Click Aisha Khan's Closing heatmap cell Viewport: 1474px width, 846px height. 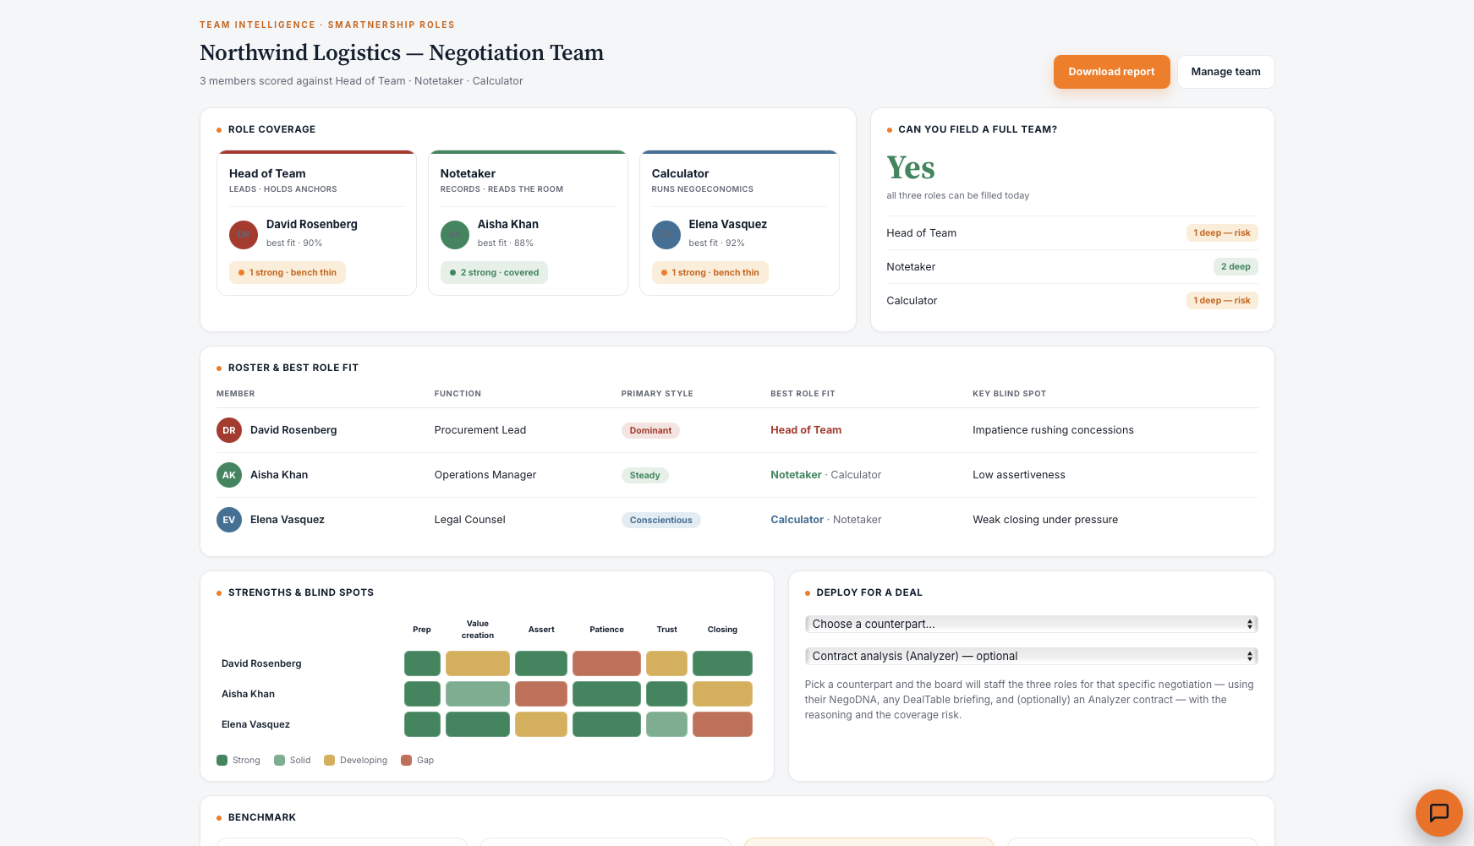[x=722, y=694]
